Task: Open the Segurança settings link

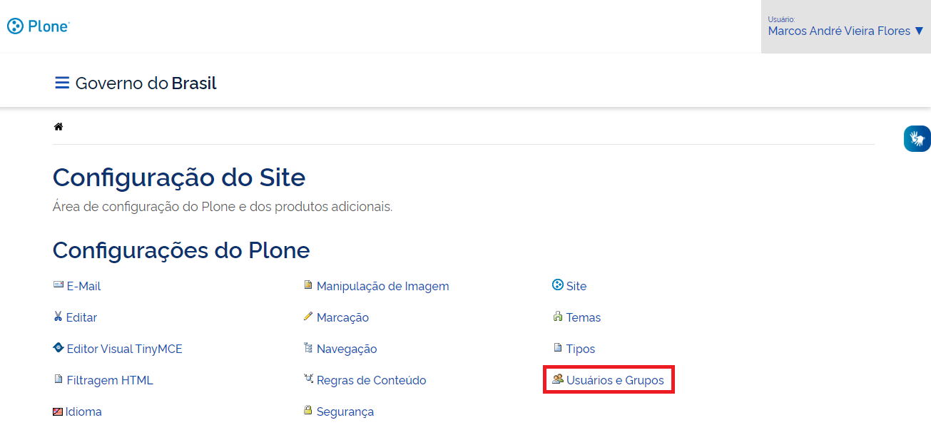Action: [345, 411]
